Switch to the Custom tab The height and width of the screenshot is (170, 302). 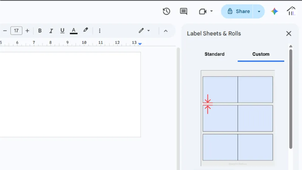pyautogui.click(x=261, y=54)
